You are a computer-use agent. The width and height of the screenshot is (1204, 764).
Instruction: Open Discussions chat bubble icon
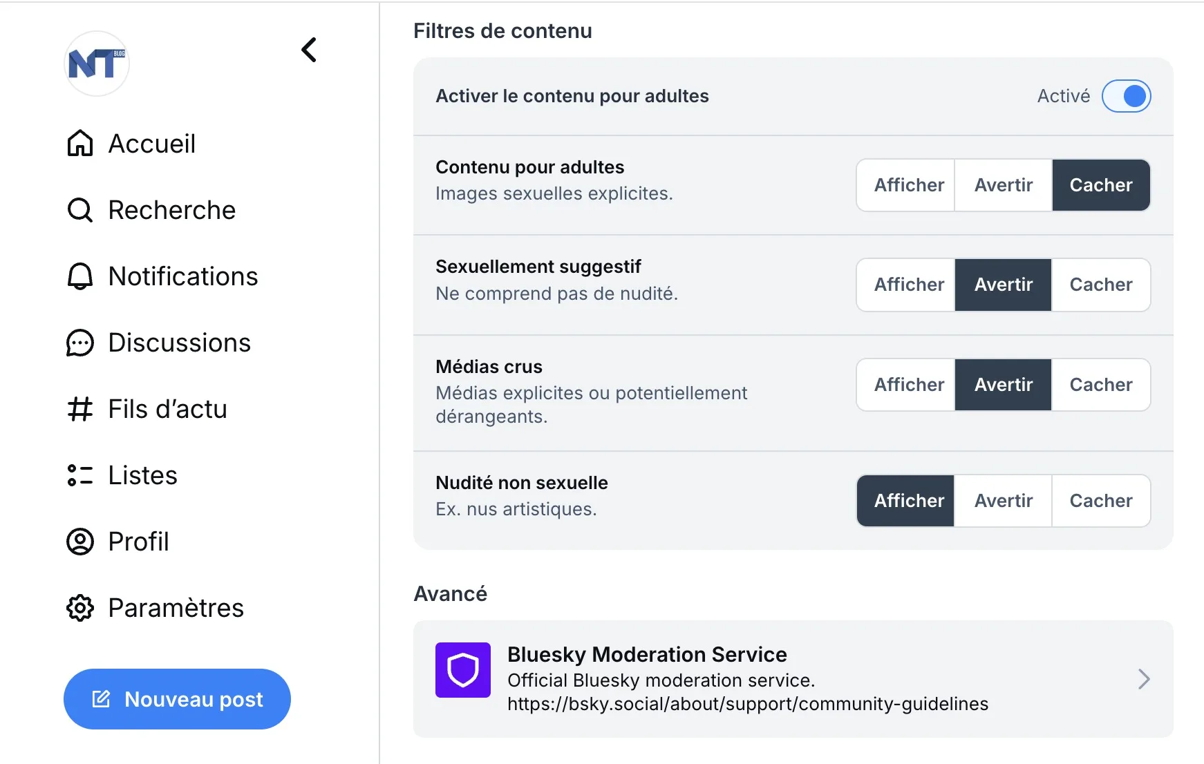[80, 343]
